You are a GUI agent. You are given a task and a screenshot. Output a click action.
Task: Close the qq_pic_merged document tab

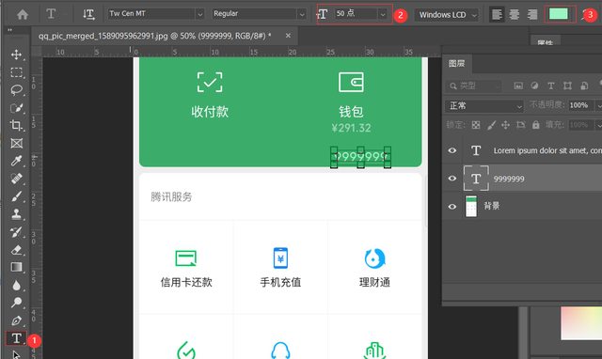click(288, 36)
